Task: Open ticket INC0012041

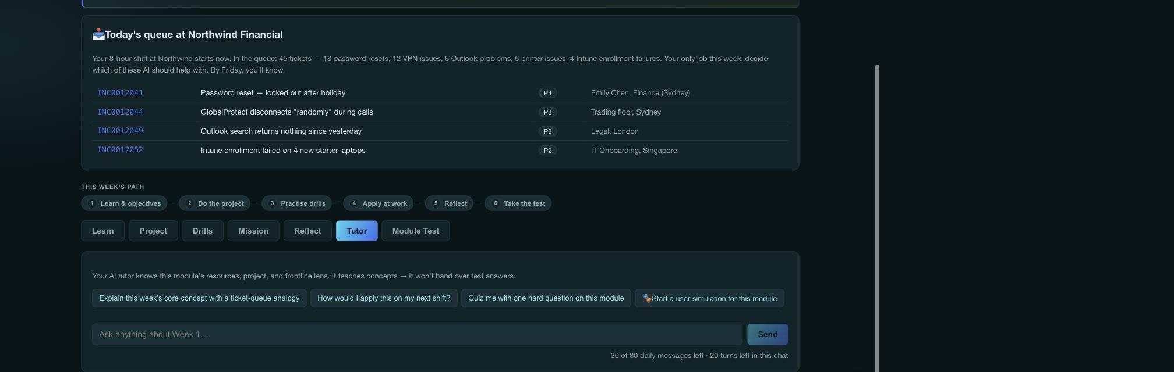Action: pyautogui.click(x=120, y=93)
